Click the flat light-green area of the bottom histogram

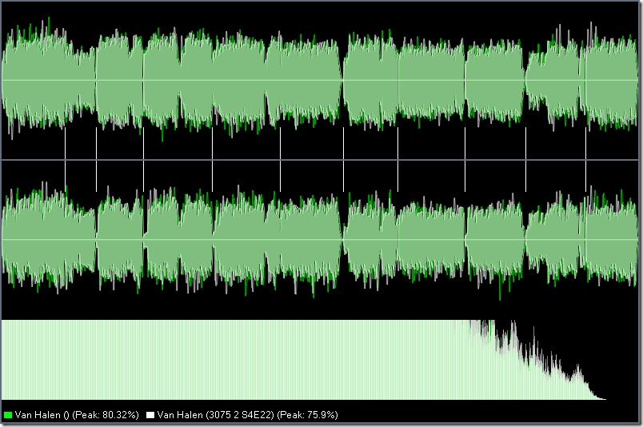[x=230, y=360]
